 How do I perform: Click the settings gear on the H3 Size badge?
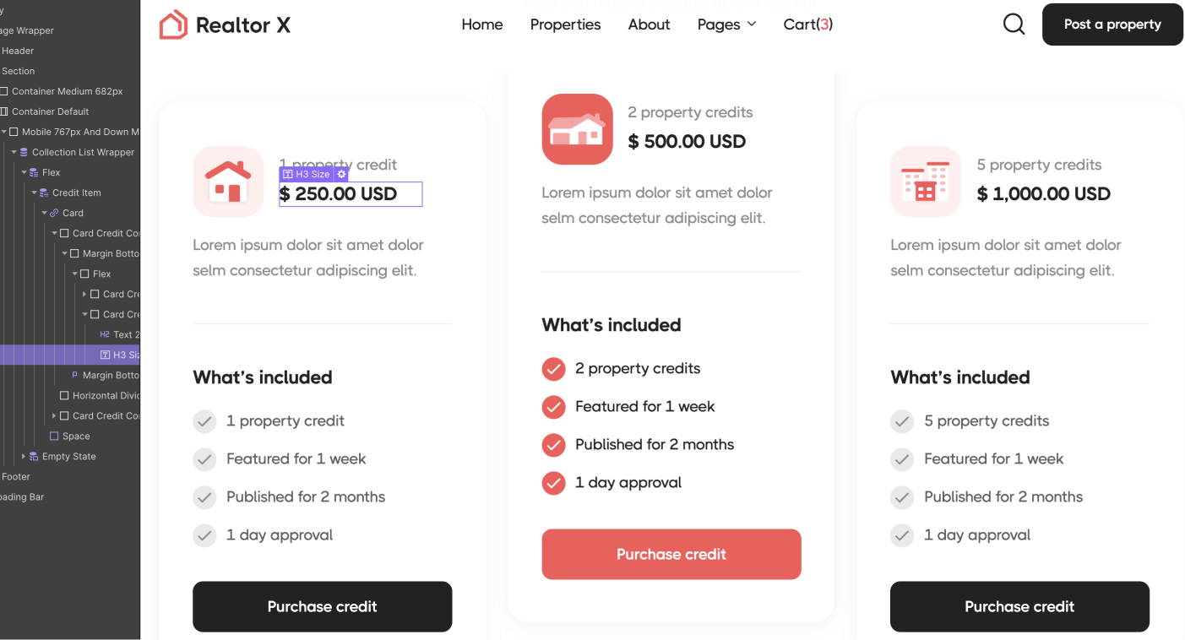point(341,173)
